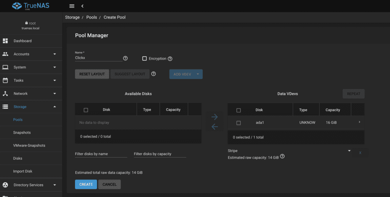Click the CANCEL button

coord(109,184)
